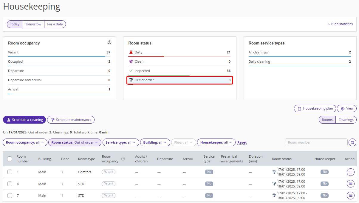The image size is (359, 203).
Task: Click the Inspected status checkmark row
Action: (179, 71)
